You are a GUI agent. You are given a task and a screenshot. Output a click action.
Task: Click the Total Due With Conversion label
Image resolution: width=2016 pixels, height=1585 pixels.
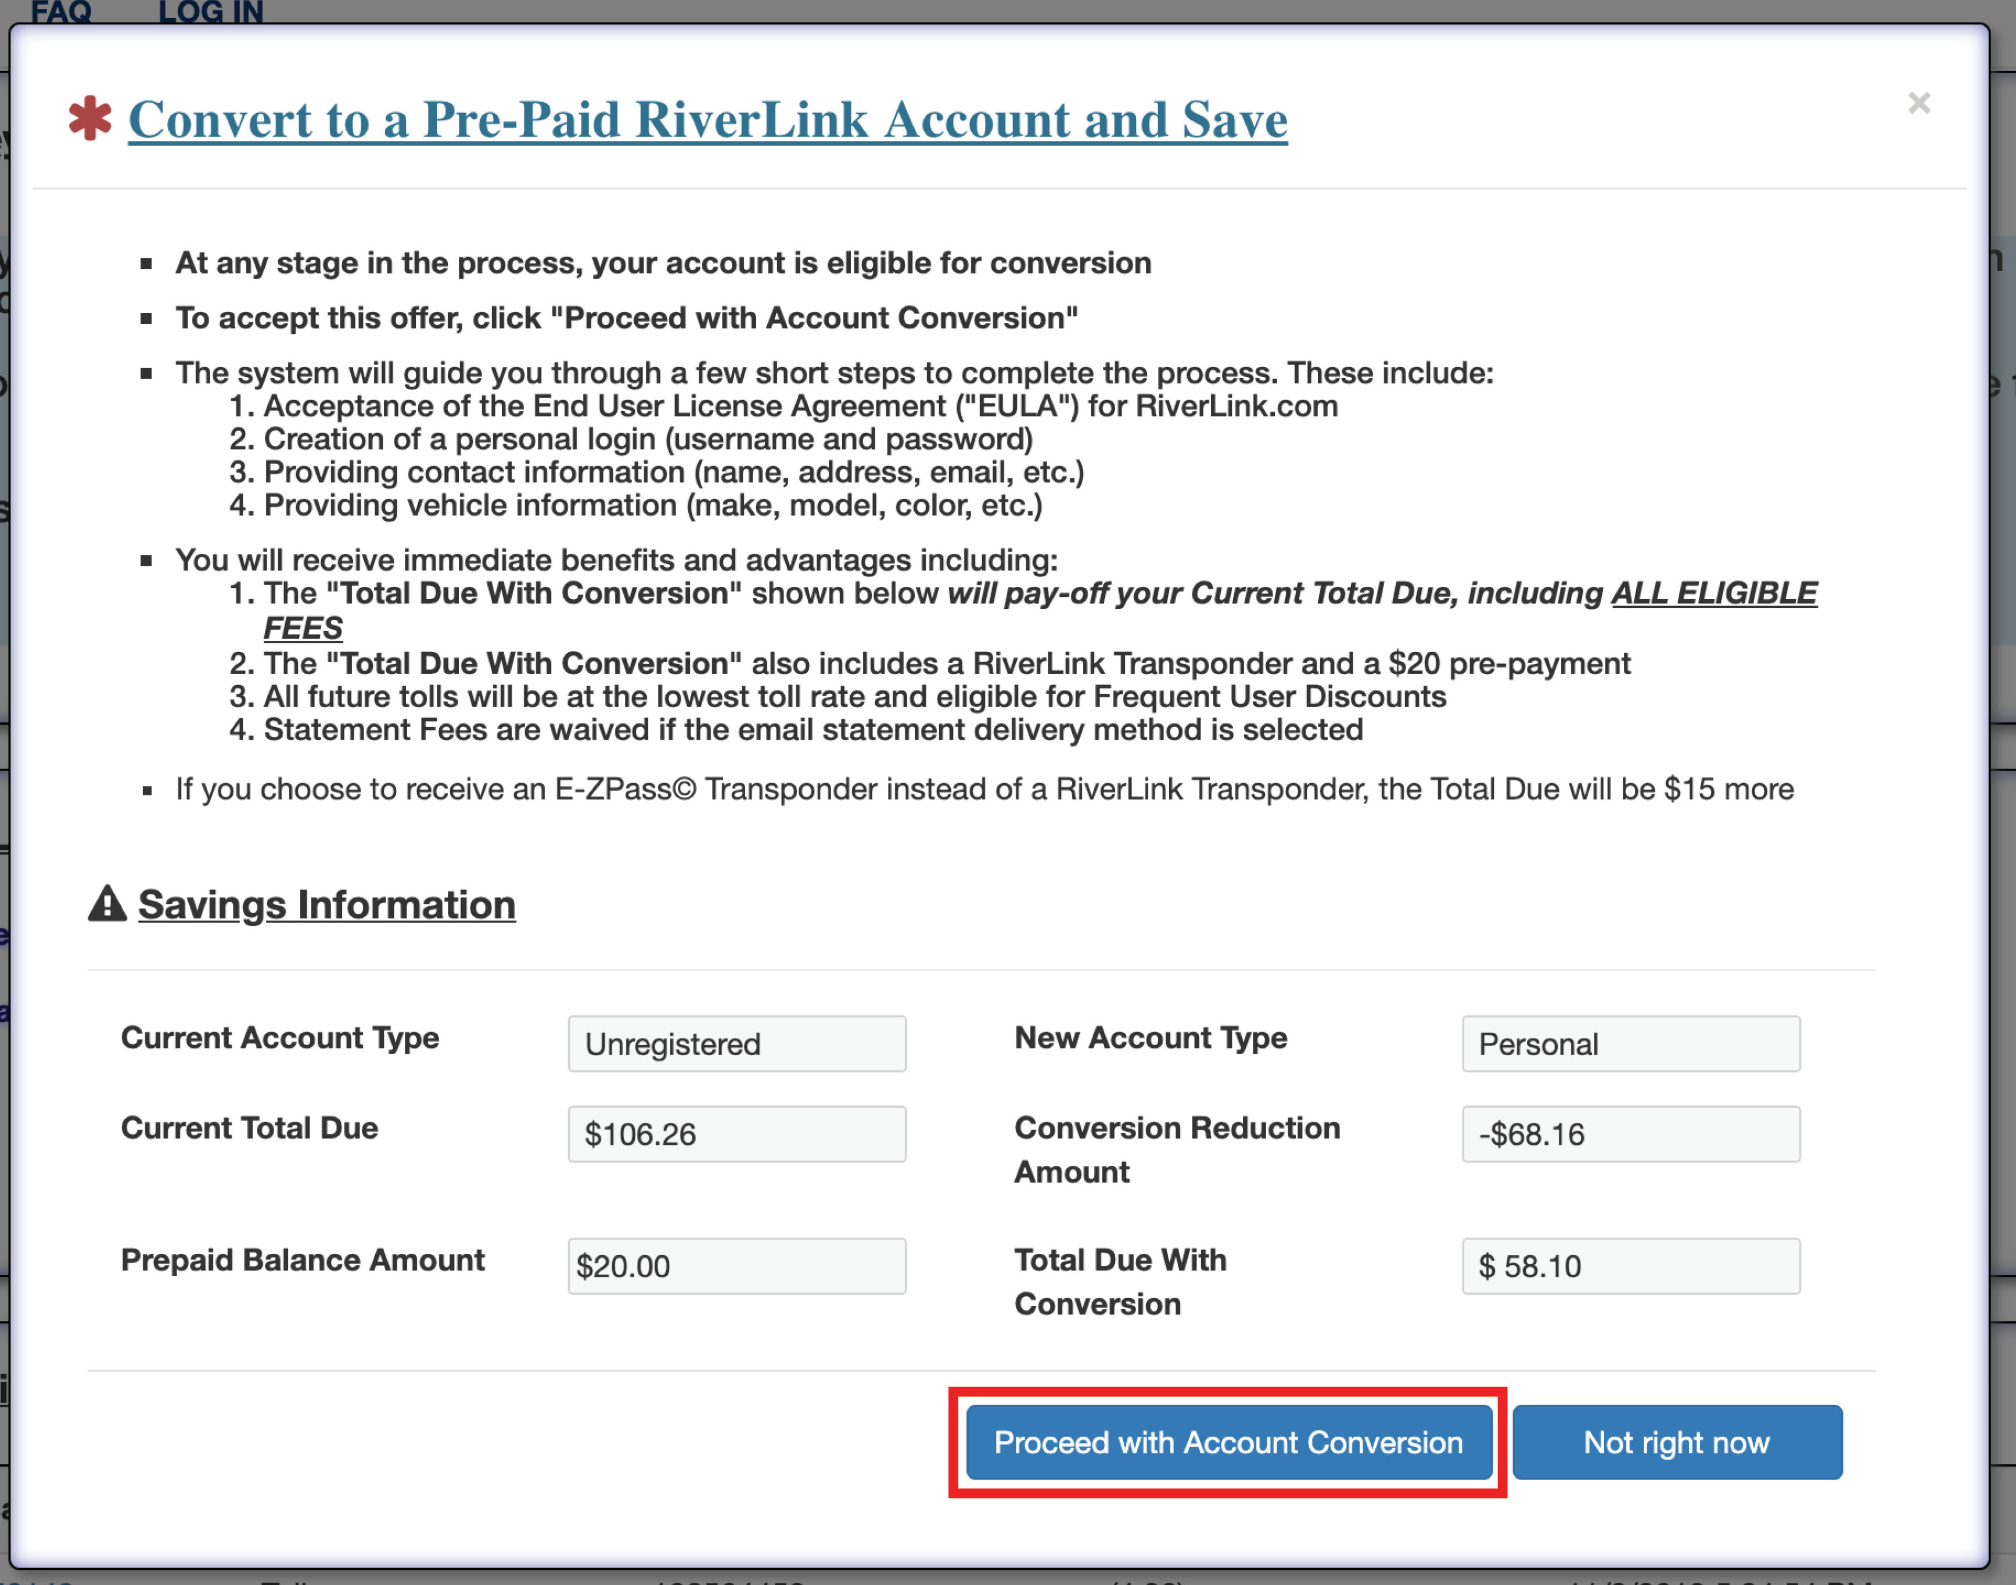click(1120, 1281)
